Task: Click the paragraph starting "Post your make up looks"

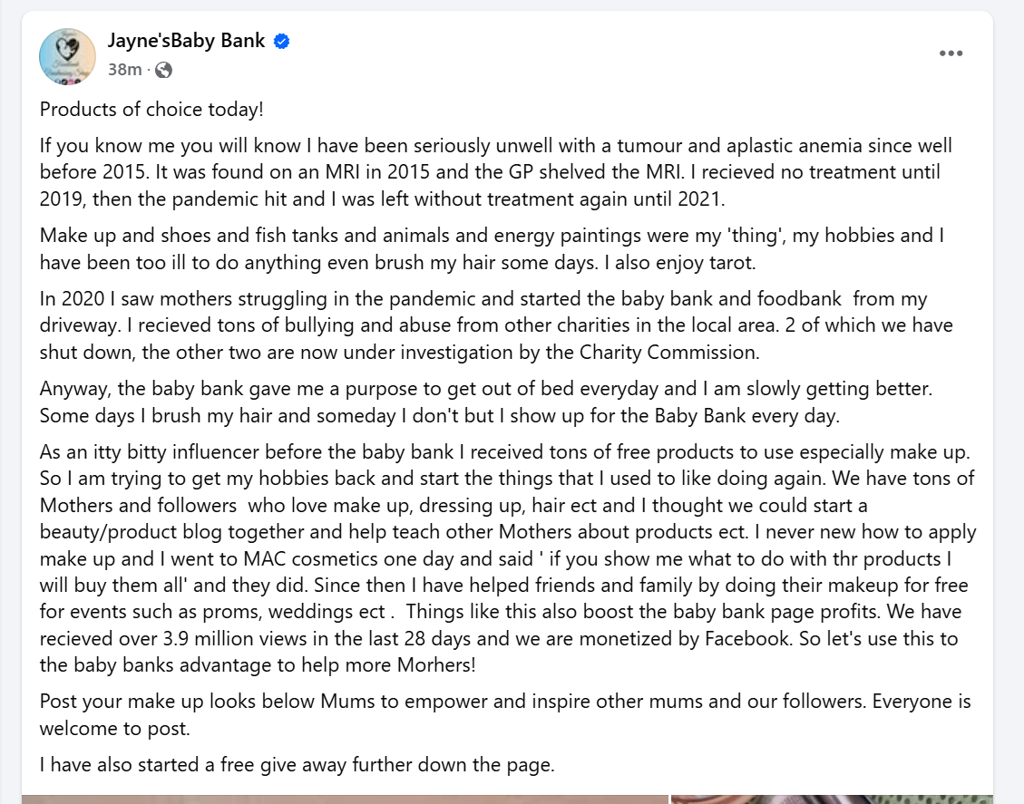Action: [x=505, y=714]
